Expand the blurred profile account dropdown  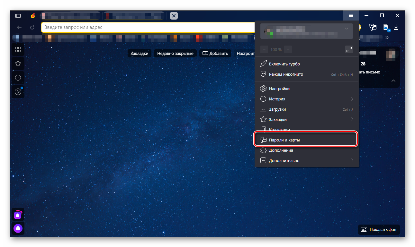click(307, 31)
